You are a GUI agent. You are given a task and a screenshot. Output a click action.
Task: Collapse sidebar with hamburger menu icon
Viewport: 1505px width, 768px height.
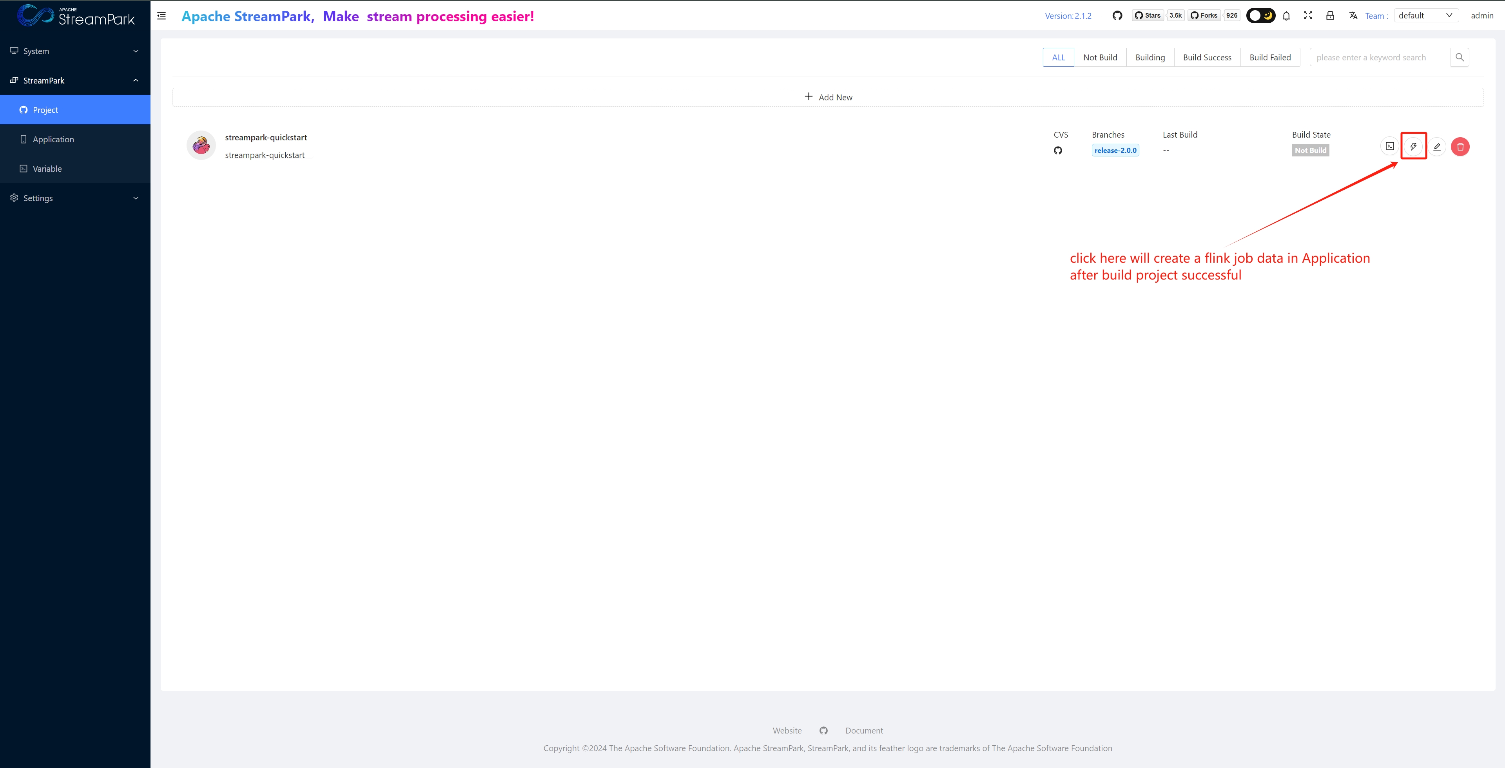coord(162,16)
